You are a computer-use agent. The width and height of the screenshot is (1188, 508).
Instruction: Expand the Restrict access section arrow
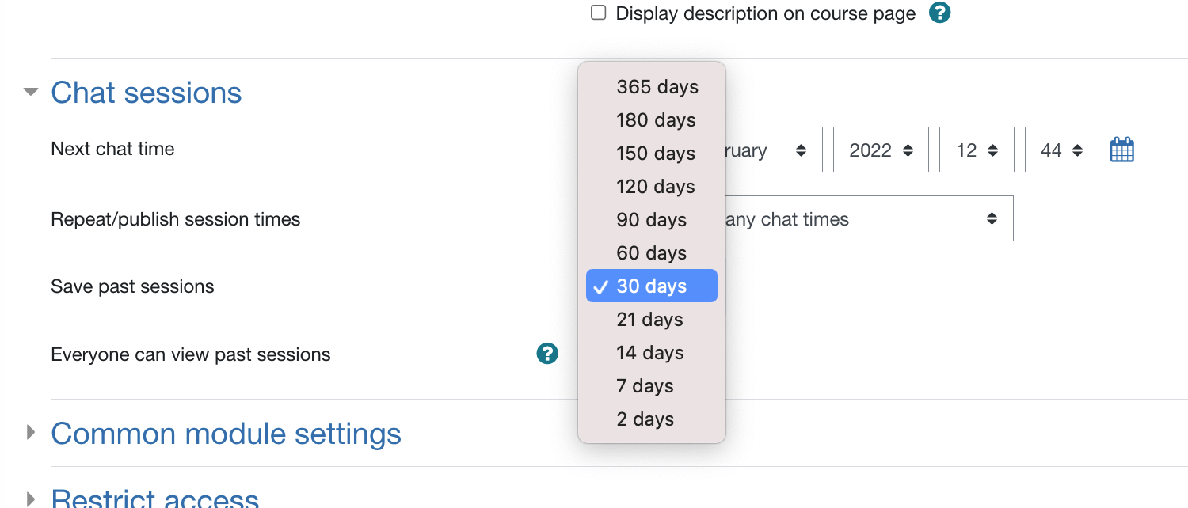tap(31, 499)
